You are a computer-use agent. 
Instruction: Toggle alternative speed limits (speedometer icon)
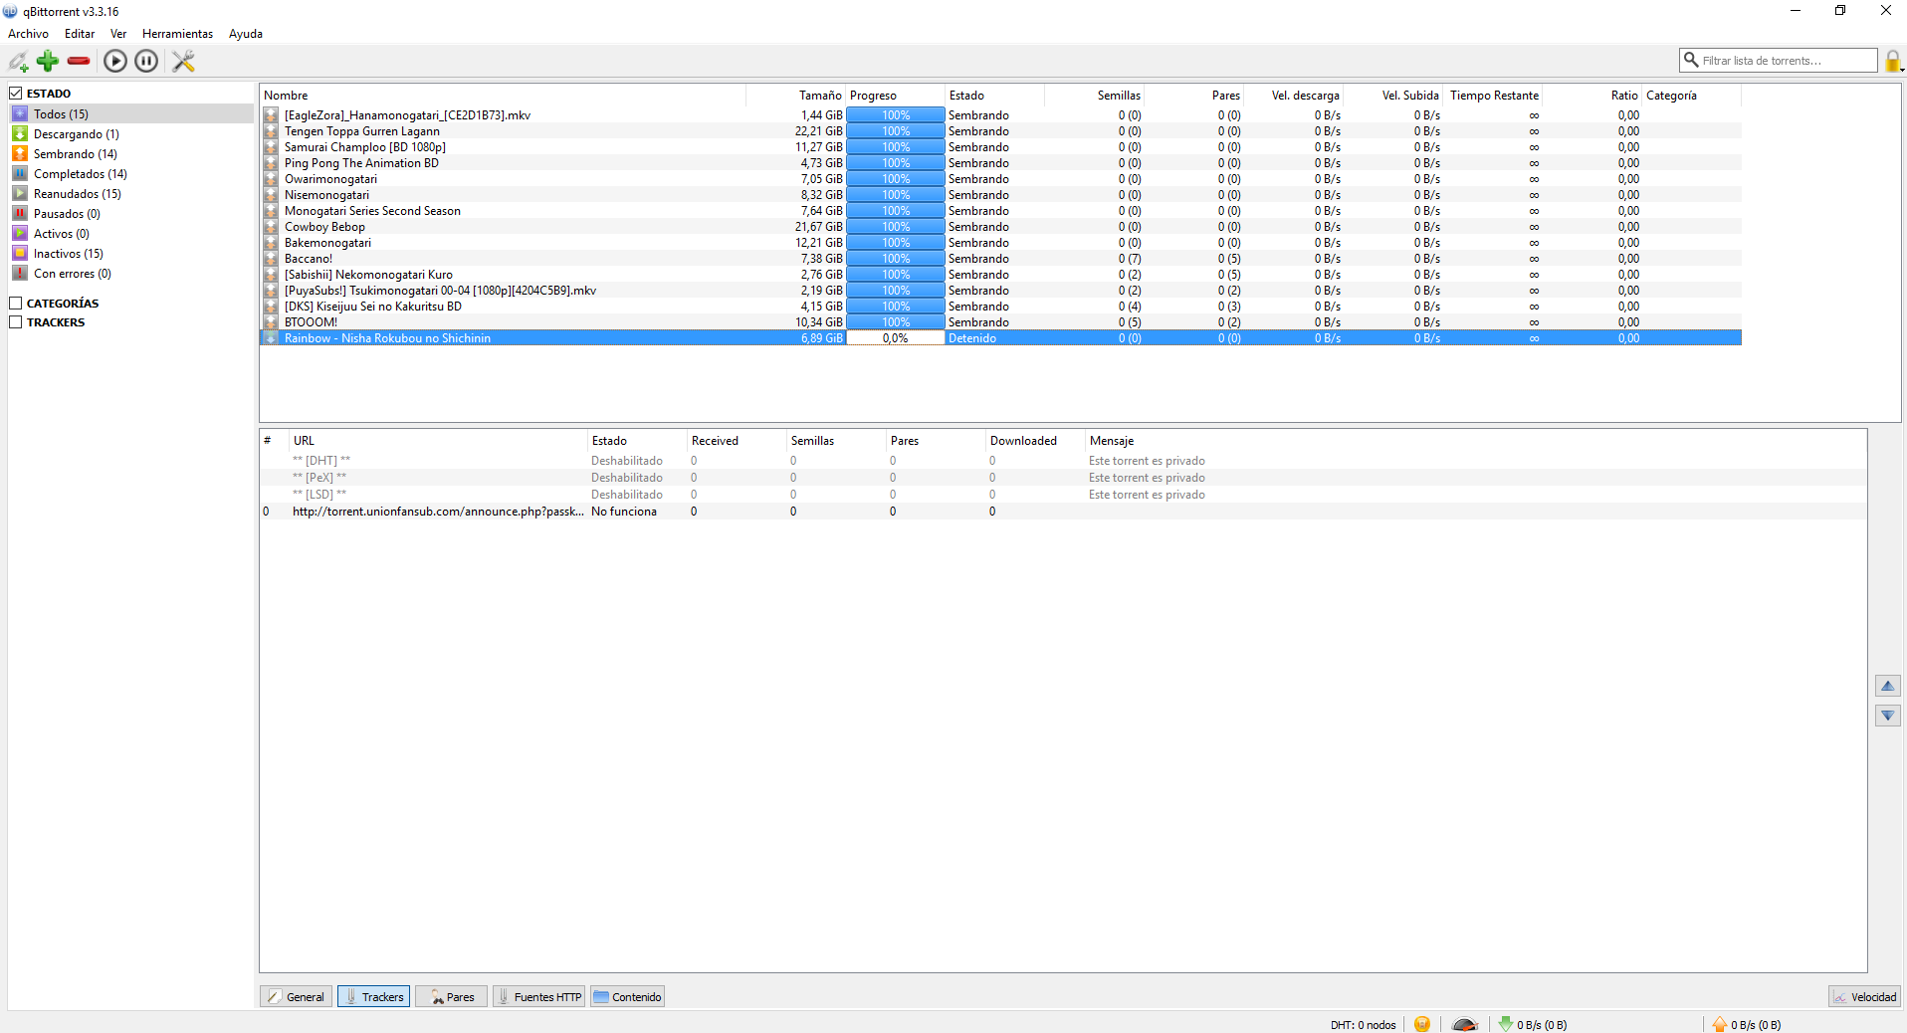click(1464, 1024)
